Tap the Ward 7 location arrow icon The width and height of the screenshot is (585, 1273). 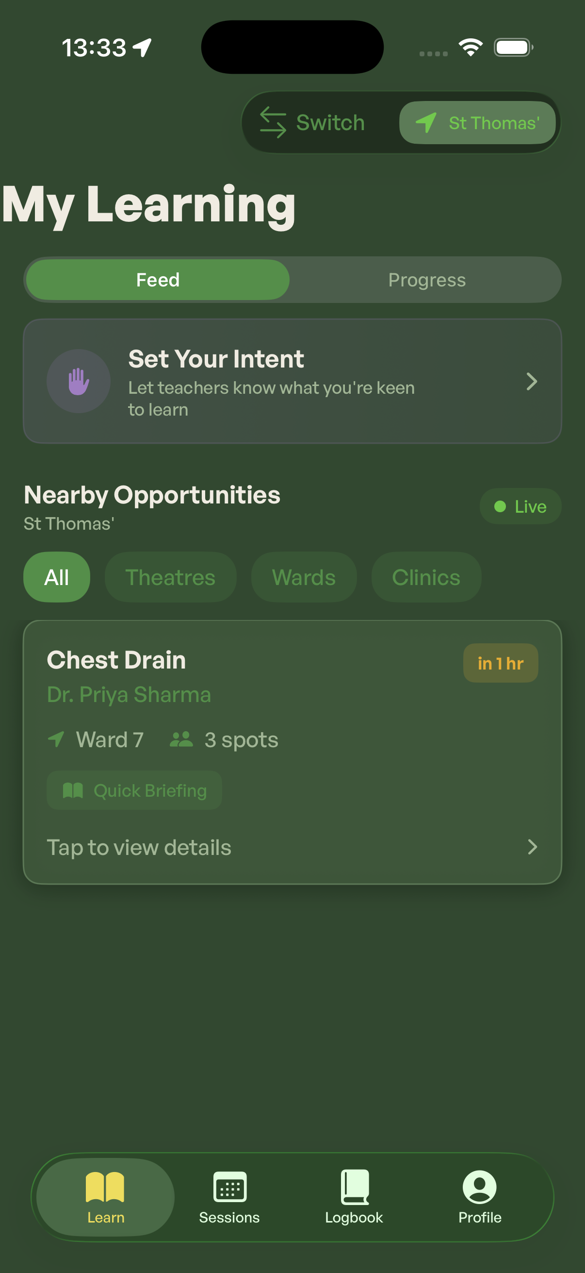[56, 739]
